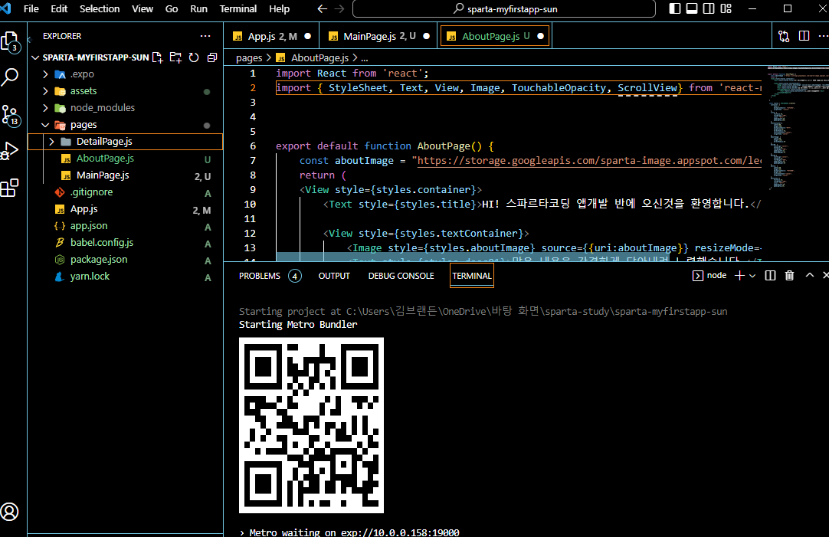Viewport: 829px width, 537px height.
Task: Open package.json in the Explorer tree
Action: 126,260
